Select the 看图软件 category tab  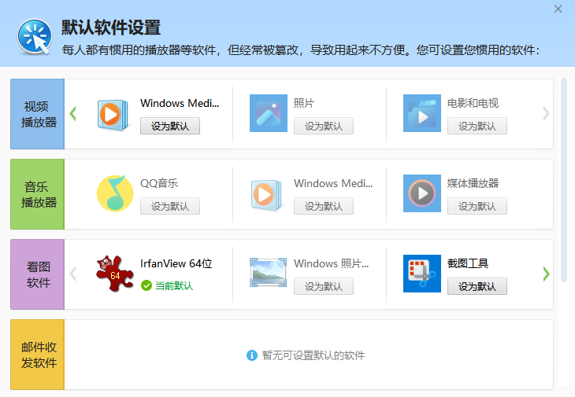pos(37,274)
